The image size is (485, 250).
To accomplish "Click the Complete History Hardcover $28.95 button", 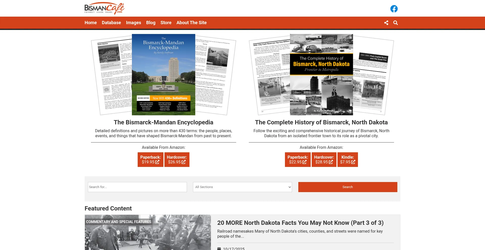I will [324, 160].
